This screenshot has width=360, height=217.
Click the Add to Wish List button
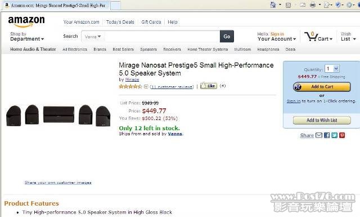click(x=322, y=120)
